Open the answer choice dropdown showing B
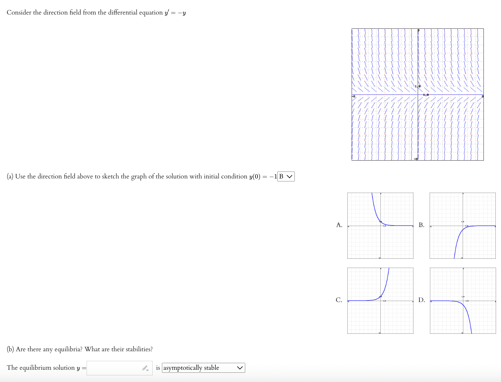Viewport: 501px width, 382px height. [x=286, y=176]
